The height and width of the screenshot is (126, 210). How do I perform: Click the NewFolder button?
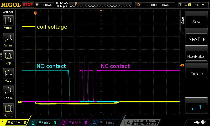click(x=196, y=56)
